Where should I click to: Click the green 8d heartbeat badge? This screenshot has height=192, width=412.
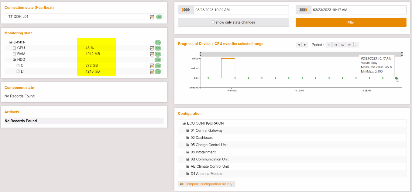(x=159, y=17)
